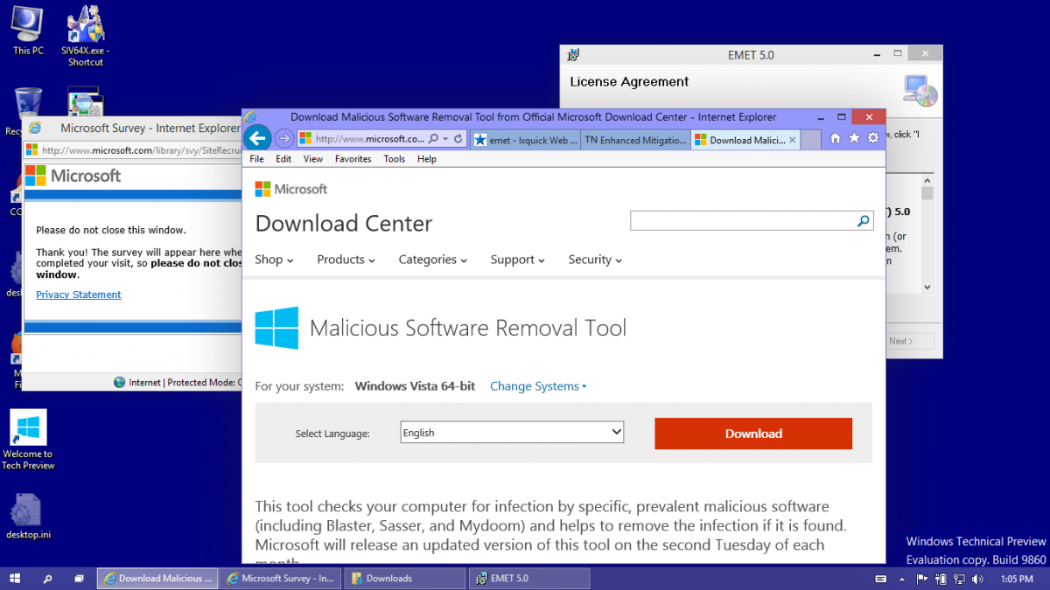Open the Internet Explorer tools gear
1050x590 pixels.
pos(872,138)
